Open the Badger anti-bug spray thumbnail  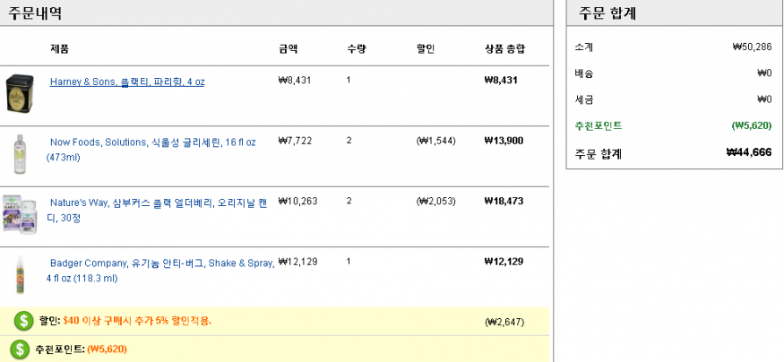click(20, 274)
